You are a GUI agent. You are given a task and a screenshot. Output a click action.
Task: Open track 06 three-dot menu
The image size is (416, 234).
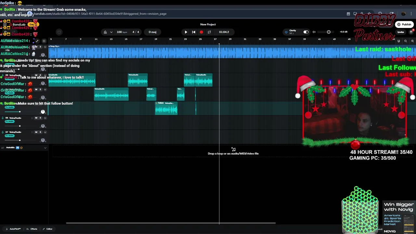click(32, 118)
